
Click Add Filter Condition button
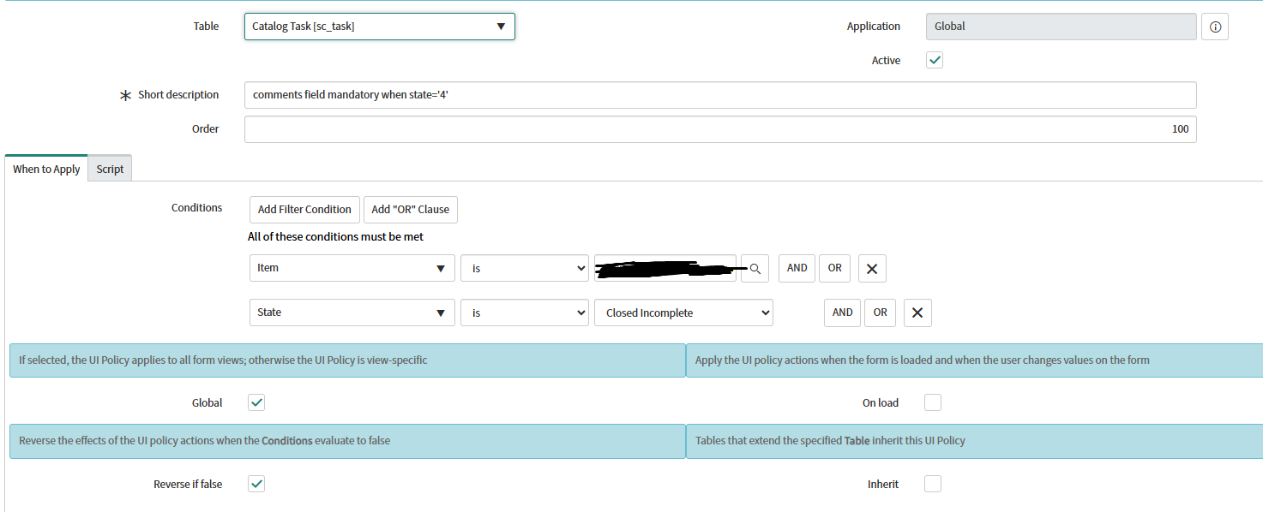tap(304, 210)
